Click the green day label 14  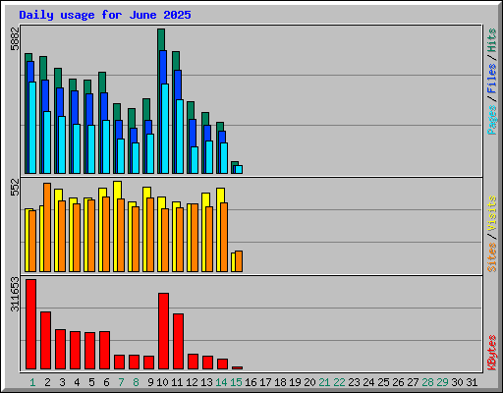point(221,382)
